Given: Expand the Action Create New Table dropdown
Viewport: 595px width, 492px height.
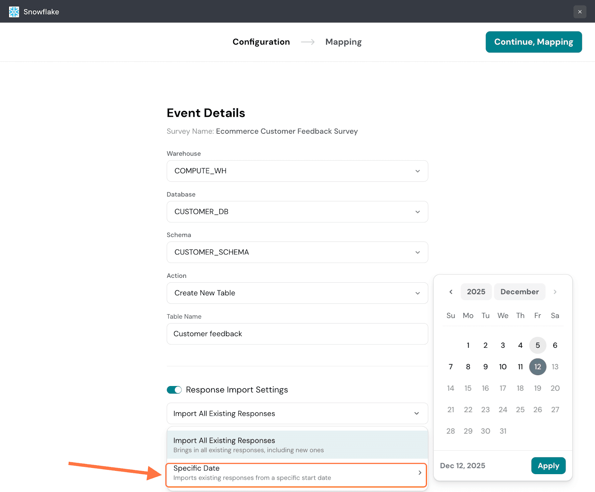Looking at the screenshot, I should point(297,293).
